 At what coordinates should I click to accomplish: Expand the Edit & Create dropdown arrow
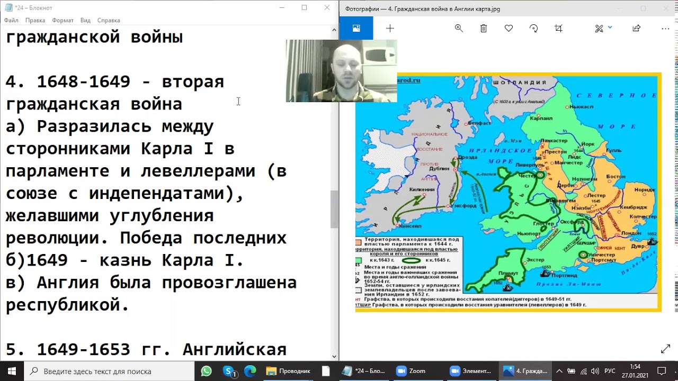click(610, 28)
